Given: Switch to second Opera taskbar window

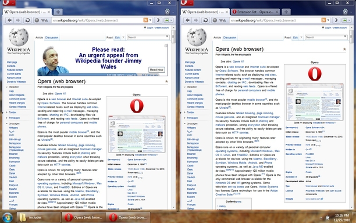Looking at the screenshot, I should click(128, 218).
